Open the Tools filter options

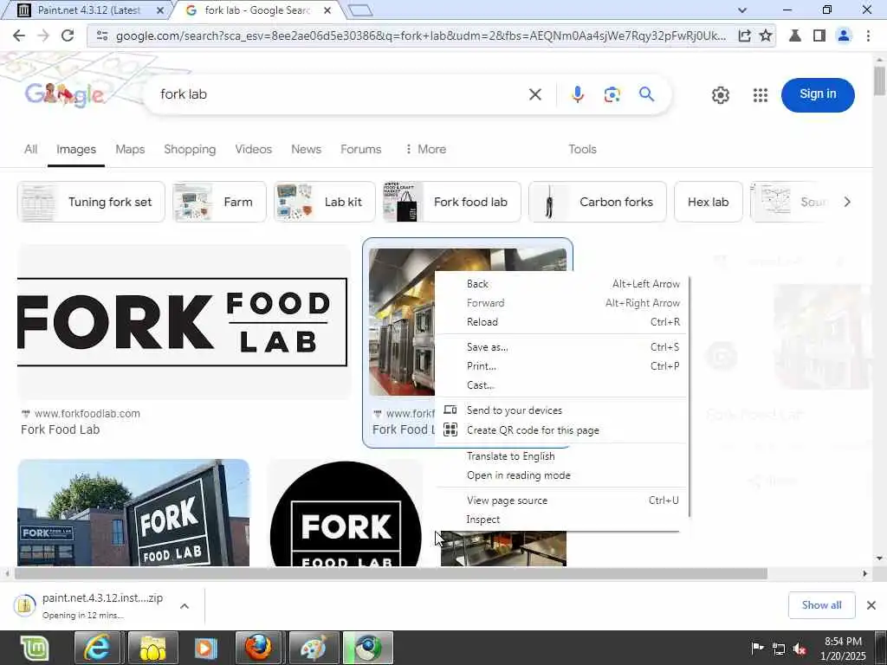click(x=582, y=149)
